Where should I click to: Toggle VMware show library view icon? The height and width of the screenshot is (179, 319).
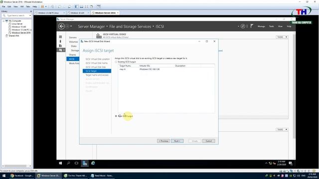[x=76, y=6]
